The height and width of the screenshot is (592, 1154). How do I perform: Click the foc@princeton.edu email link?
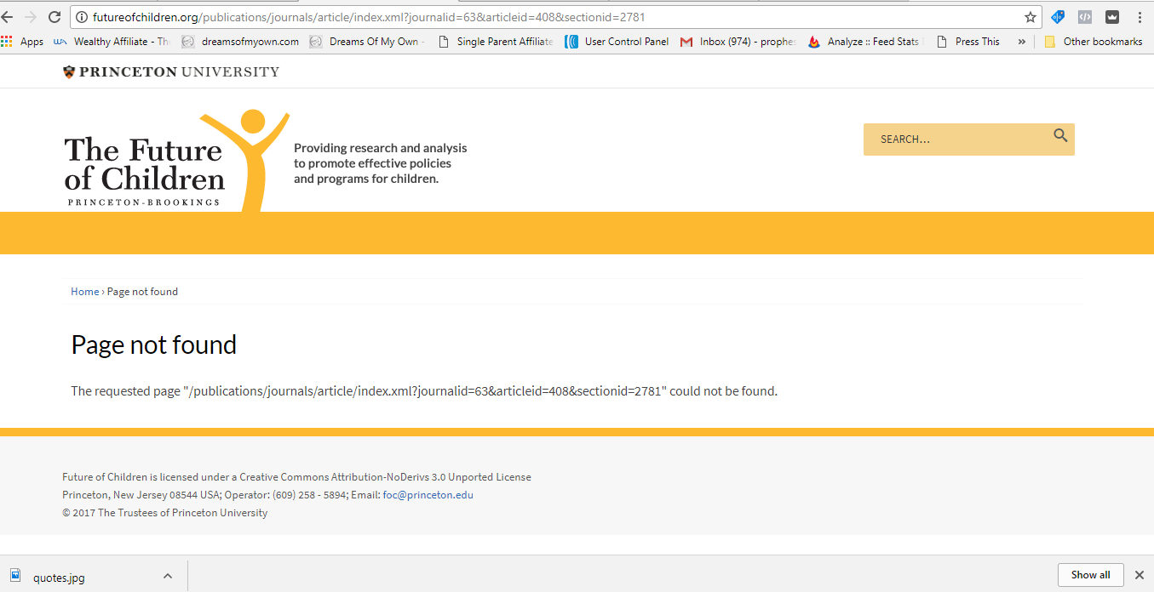[x=428, y=495]
